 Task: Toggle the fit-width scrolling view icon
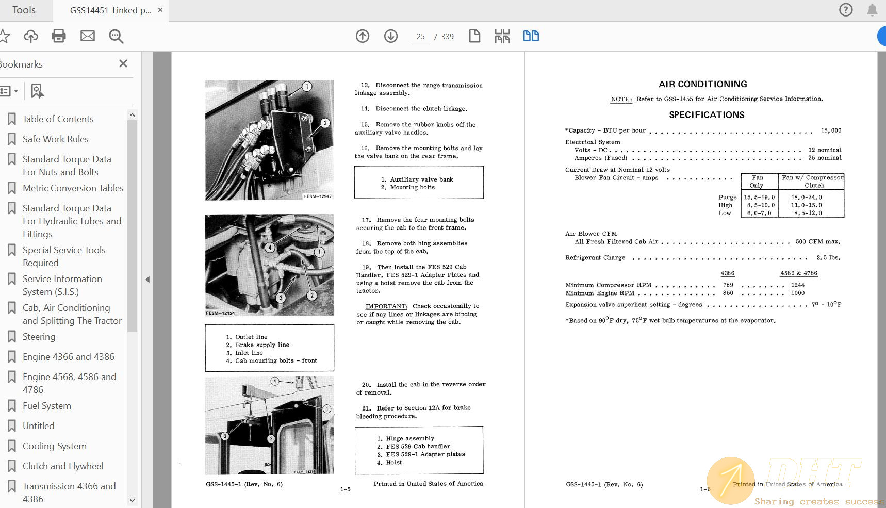click(502, 36)
